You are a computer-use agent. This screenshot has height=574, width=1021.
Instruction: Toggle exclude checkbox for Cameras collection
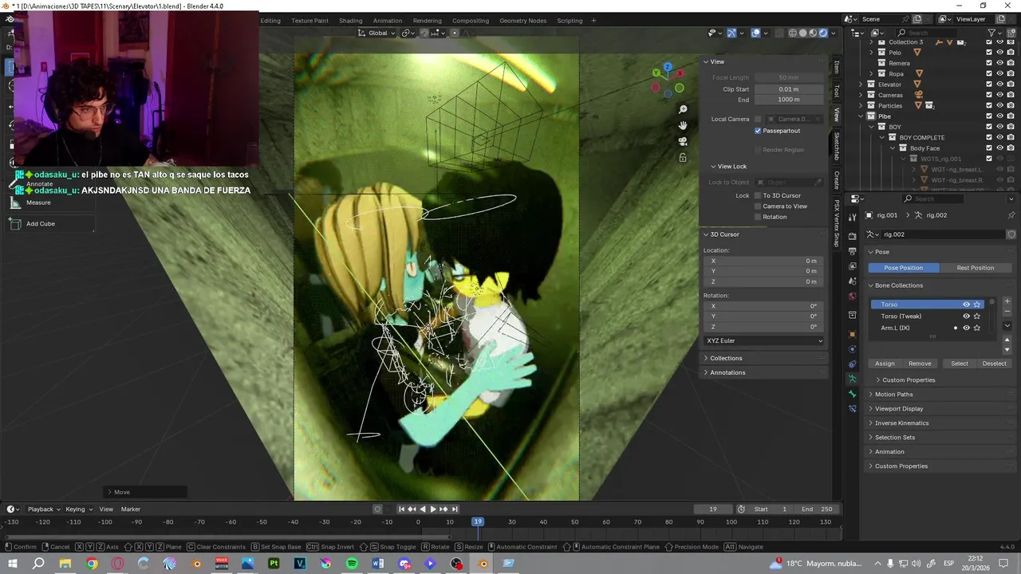pos(989,95)
